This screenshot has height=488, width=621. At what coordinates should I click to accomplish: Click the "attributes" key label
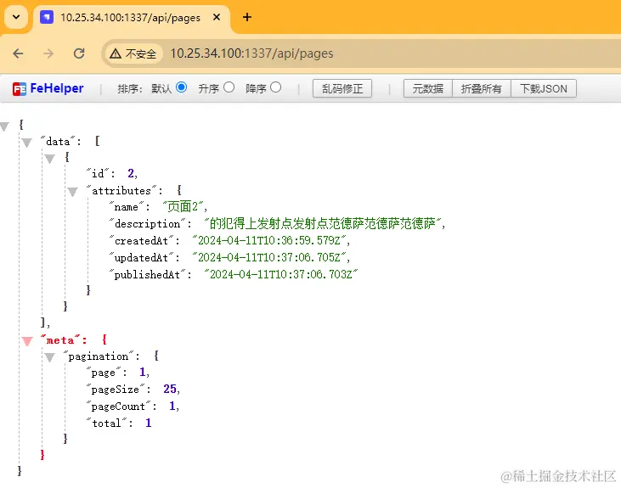(x=121, y=190)
